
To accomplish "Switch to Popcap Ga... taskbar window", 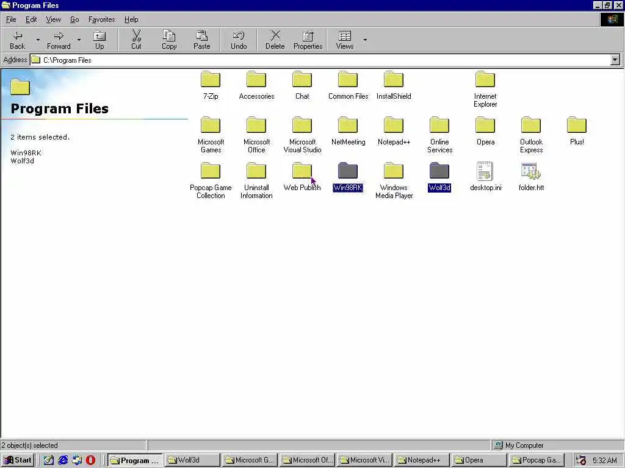I will point(536,460).
